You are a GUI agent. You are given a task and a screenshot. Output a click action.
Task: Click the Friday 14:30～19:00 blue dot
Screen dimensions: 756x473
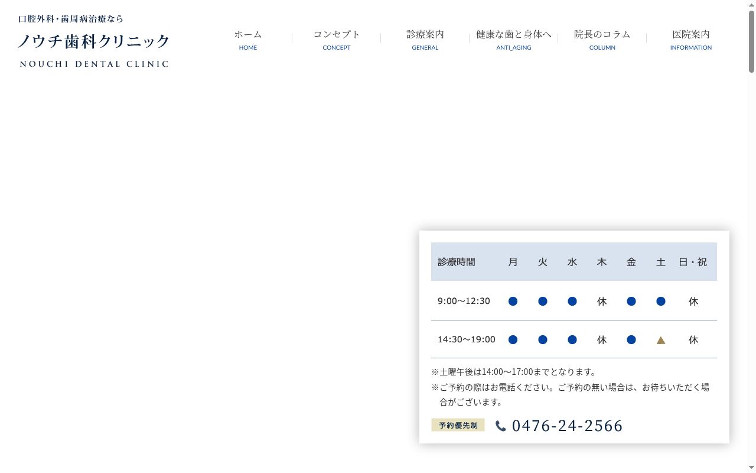(631, 339)
